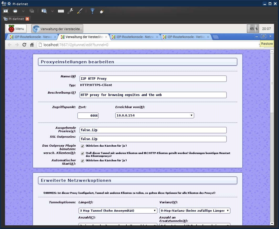Open the scaling options dropdown arrow

52,11
